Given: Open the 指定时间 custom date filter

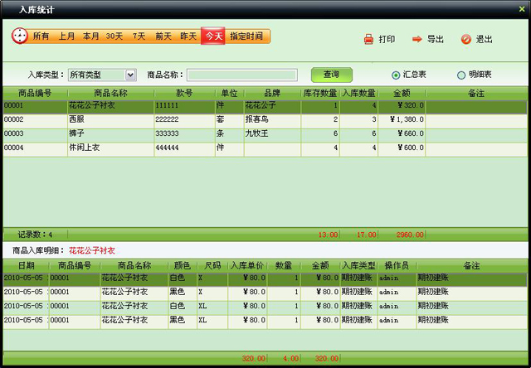Looking at the screenshot, I should (x=246, y=36).
